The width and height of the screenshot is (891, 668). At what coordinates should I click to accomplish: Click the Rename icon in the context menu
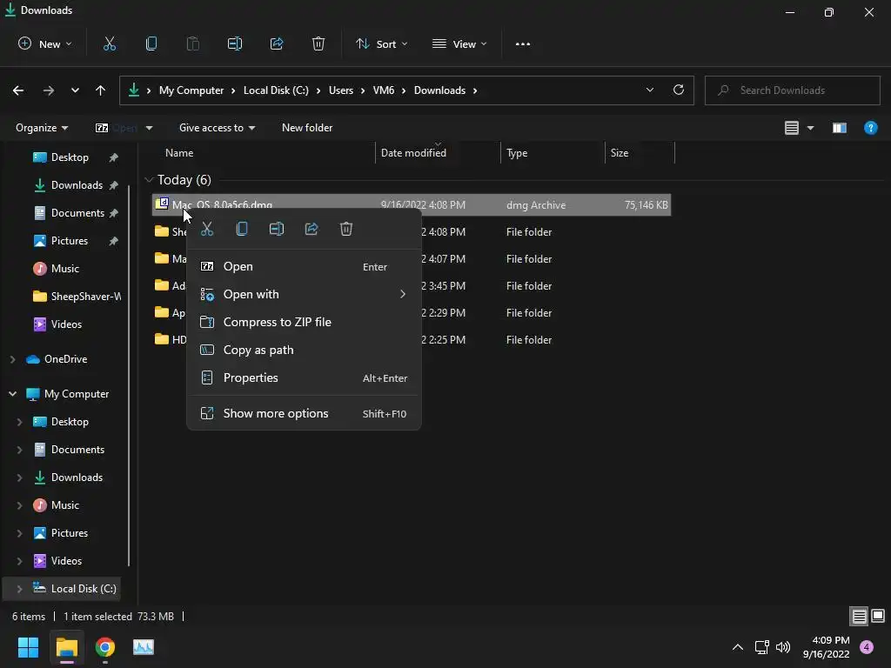pyautogui.click(x=277, y=229)
